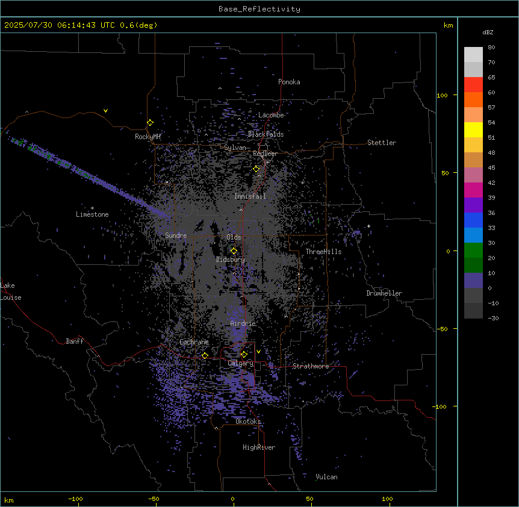This screenshot has width=519, height=507.
Task: Pick the violet 39-36 dBZ legend swatch
Action: [x=473, y=205]
